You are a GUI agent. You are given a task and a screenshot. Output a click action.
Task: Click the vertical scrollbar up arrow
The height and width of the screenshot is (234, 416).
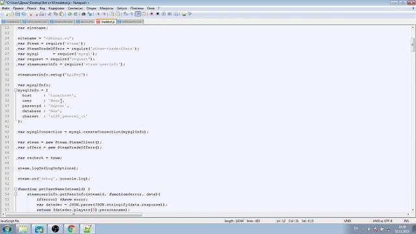coord(413,27)
